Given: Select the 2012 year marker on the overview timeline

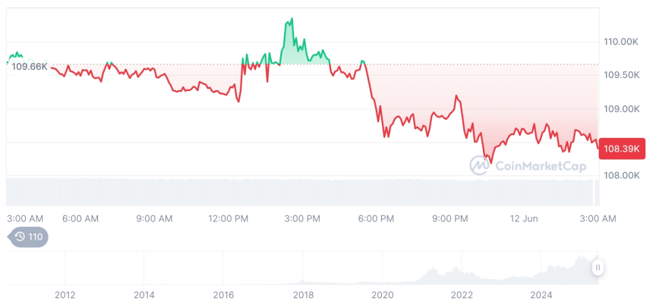Looking at the screenshot, I should (x=65, y=295).
